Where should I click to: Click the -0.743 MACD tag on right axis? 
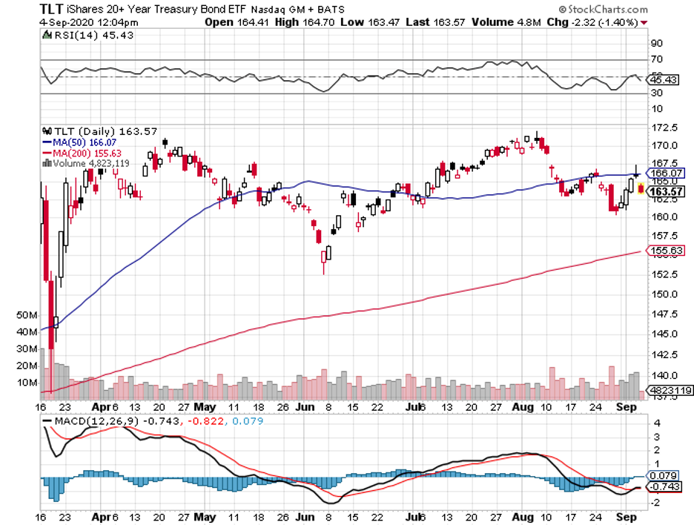coord(664,486)
